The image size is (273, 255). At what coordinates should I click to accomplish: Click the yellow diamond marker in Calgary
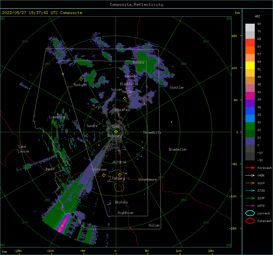click(120, 175)
